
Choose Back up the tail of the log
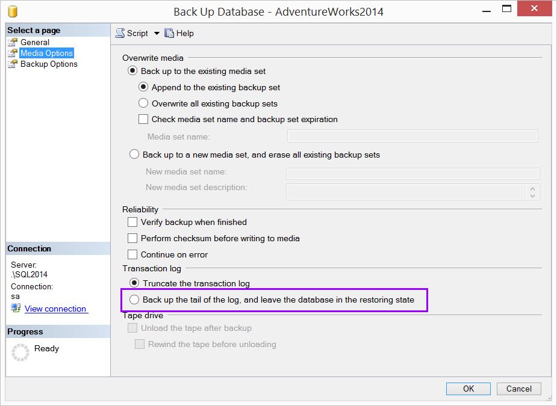point(134,300)
